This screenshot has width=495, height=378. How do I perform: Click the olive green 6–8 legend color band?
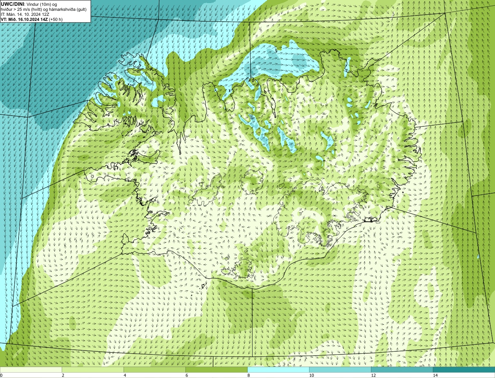tap(217, 369)
